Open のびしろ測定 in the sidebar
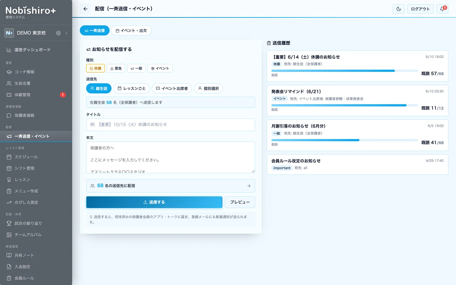 click(x=36, y=202)
